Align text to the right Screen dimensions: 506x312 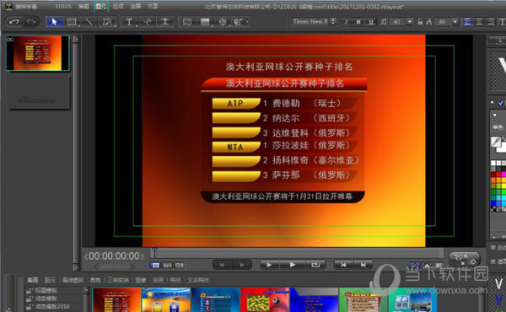491,22
